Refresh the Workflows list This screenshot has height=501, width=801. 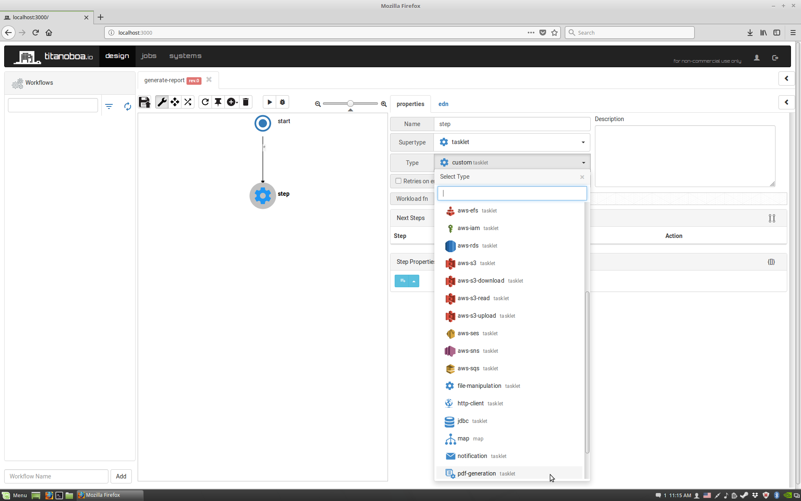click(128, 106)
